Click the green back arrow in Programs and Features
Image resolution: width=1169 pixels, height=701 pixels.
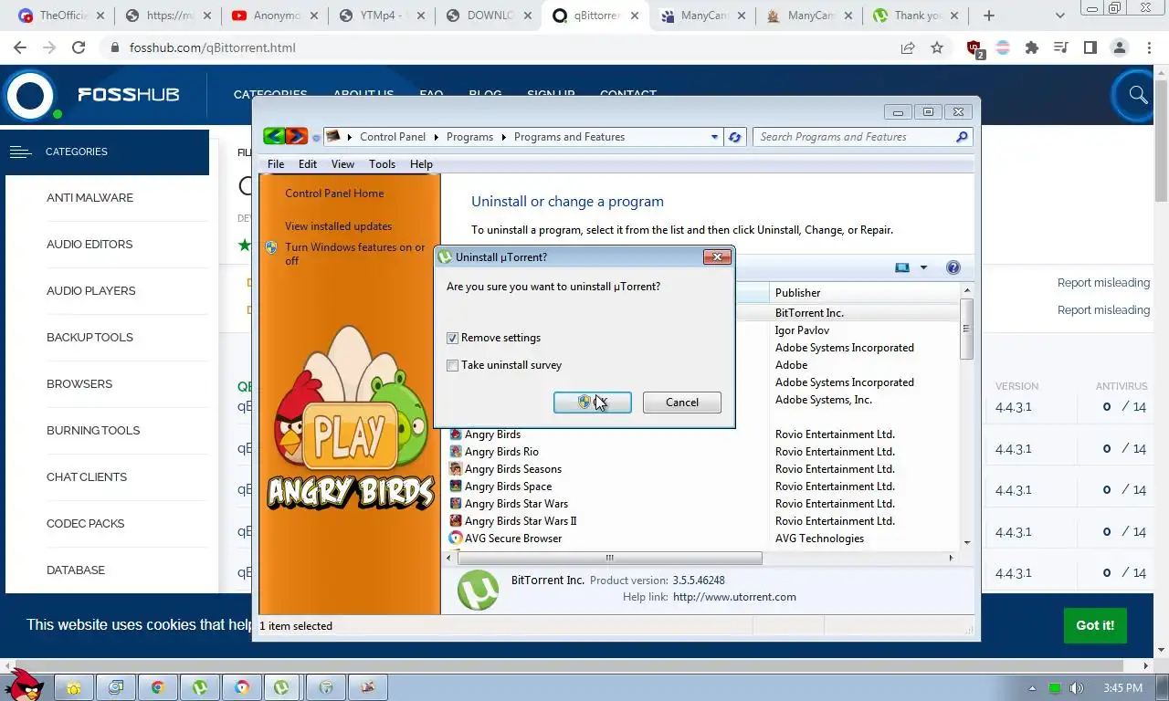274,137
